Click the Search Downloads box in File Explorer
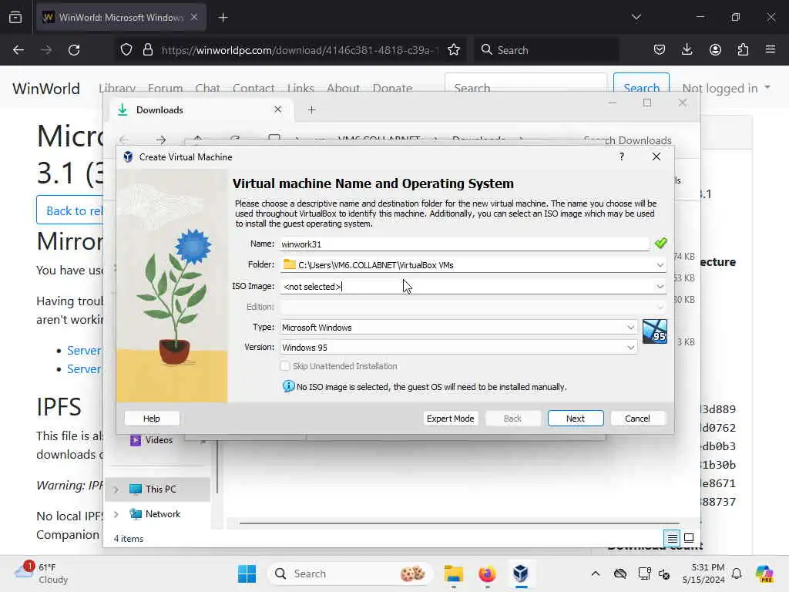This screenshot has height=592, width=789. pos(627,140)
